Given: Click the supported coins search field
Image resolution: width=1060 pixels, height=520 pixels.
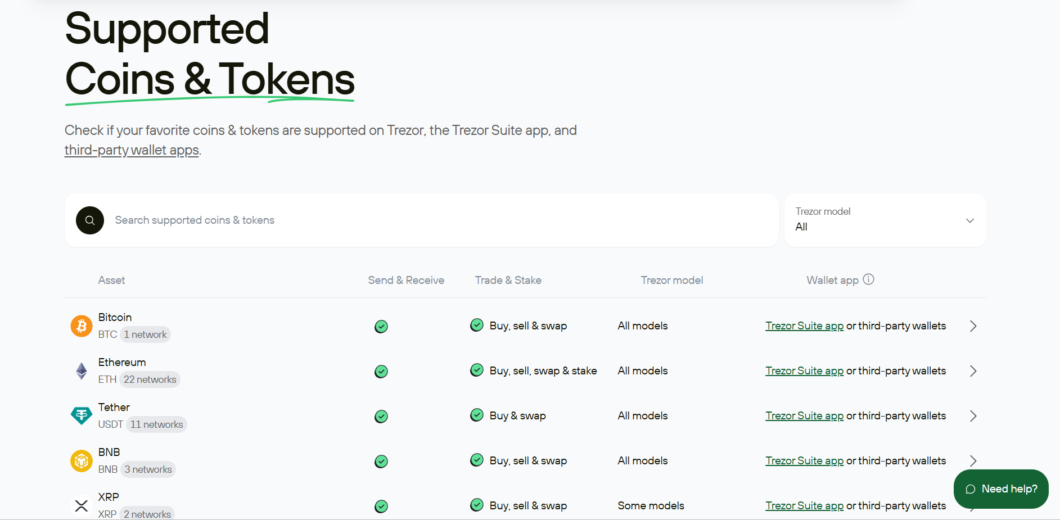Looking at the screenshot, I should (394, 220).
